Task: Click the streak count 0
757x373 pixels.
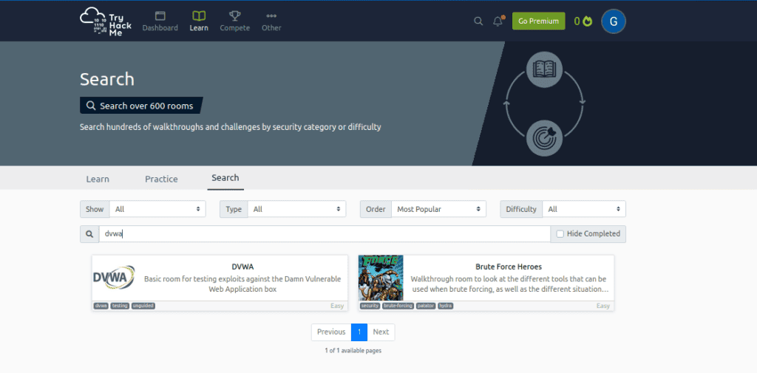Action: coord(577,21)
